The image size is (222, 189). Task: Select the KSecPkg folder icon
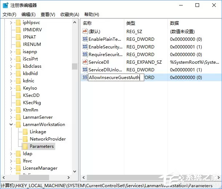point(18,103)
